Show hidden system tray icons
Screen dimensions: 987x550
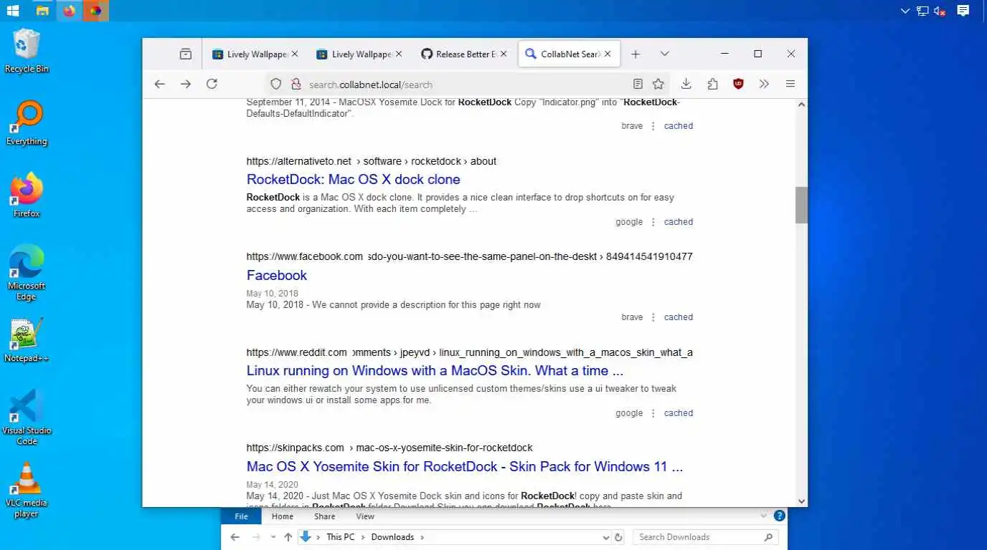pos(905,11)
